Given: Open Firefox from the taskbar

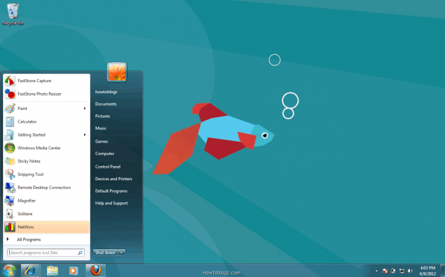Looking at the screenshot, I should click(95, 270).
